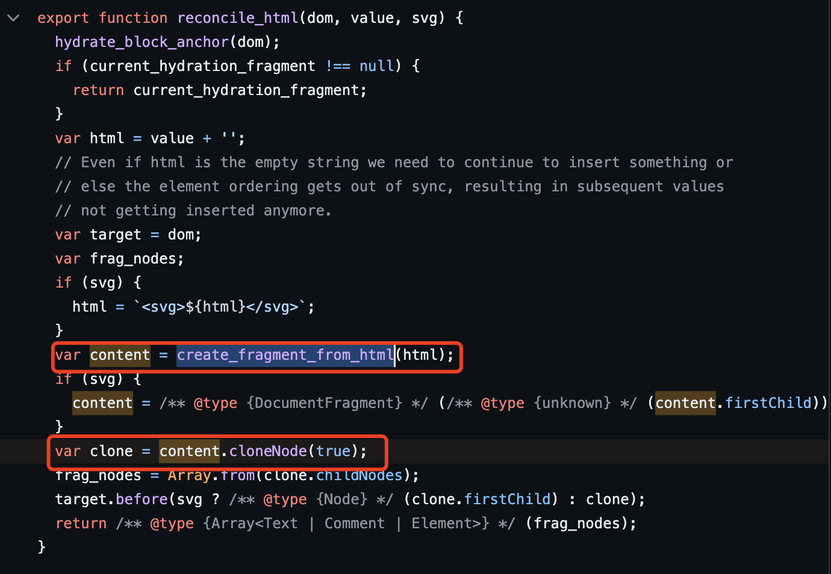
Task: Click the export keyword
Action: [63, 18]
